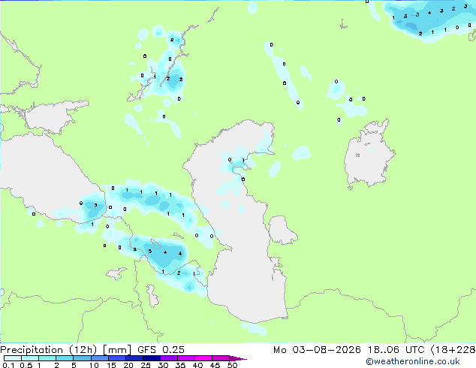The height and width of the screenshot is (368, 476).
Task: Select the 1–2 mm legend color swatch
Action: point(47,358)
